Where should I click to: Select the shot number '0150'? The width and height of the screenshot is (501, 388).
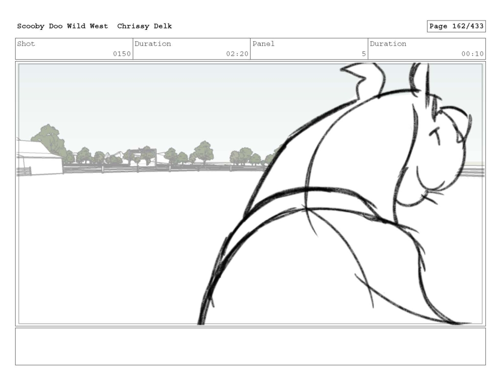point(122,54)
